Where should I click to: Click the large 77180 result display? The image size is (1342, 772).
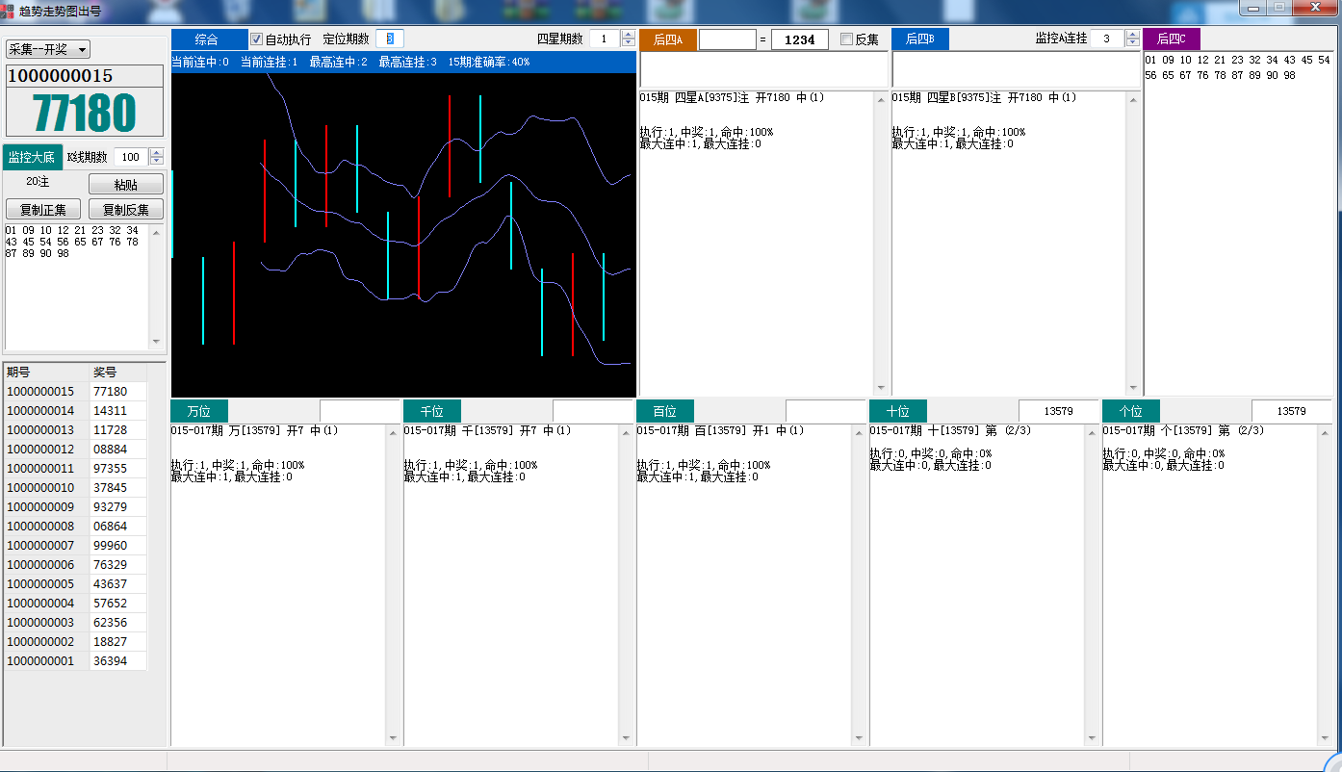85,113
